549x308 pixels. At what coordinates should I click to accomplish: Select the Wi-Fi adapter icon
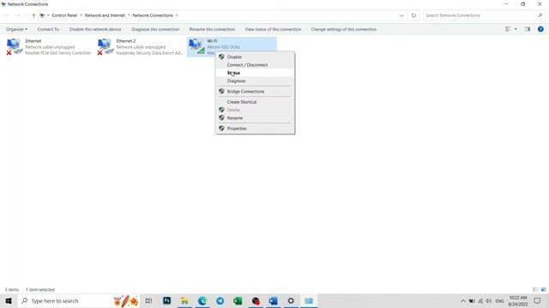pos(196,46)
